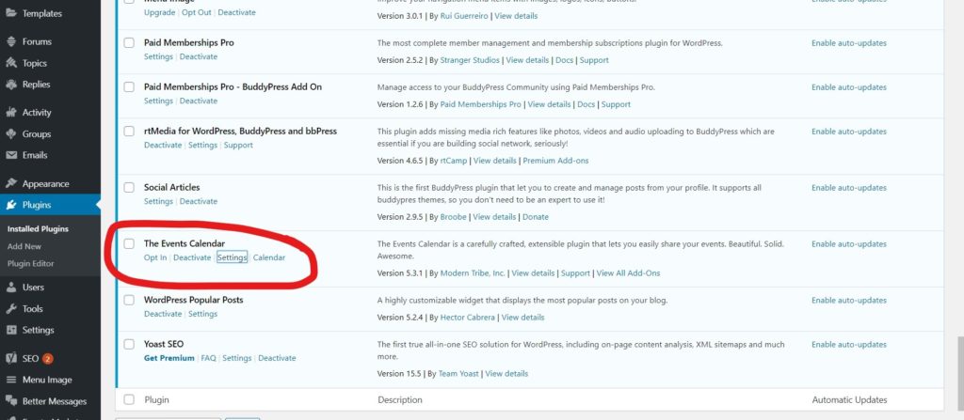Deactivate The Events Calendar plugin
This screenshot has height=420, width=964.
pyautogui.click(x=192, y=257)
